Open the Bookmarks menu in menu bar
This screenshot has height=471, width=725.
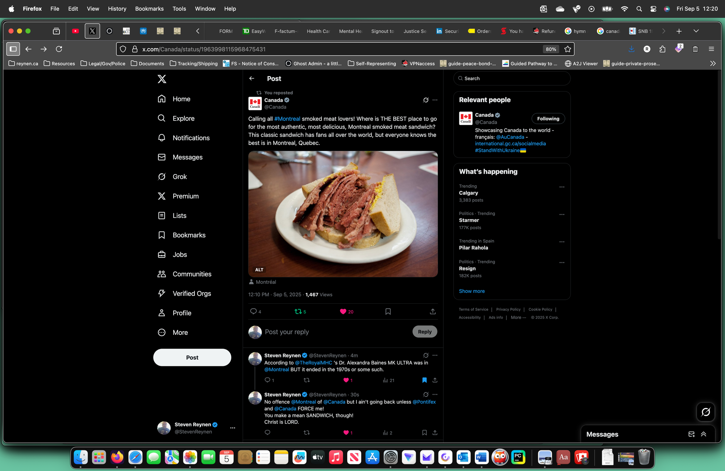149,9
